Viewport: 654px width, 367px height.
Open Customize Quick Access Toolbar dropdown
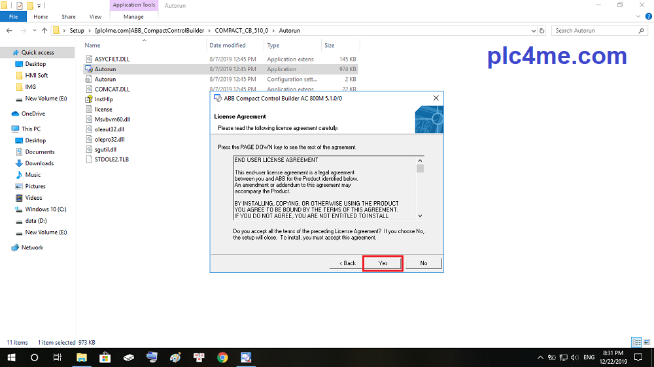tap(40, 5)
